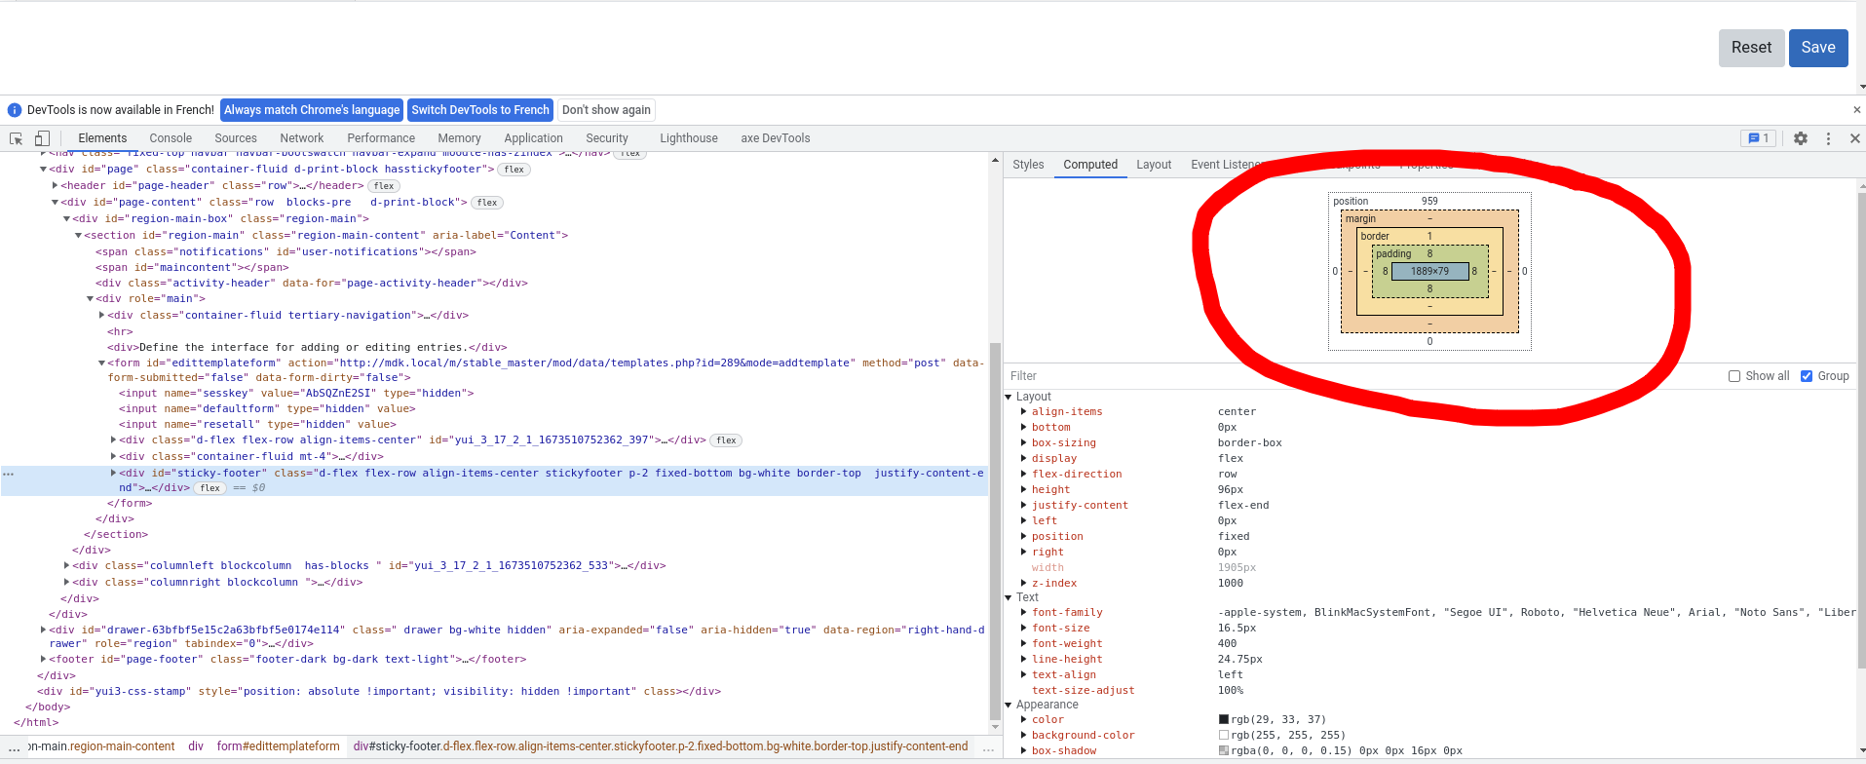Close the DevTools panel
The image size is (1866, 764).
(x=1854, y=138)
